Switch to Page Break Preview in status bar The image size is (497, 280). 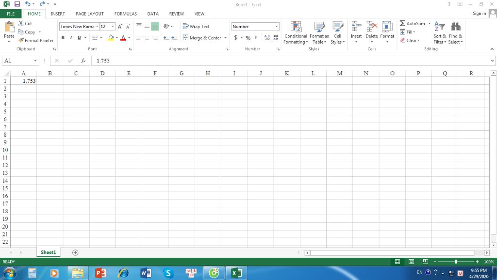pyautogui.click(x=425, y=262)
